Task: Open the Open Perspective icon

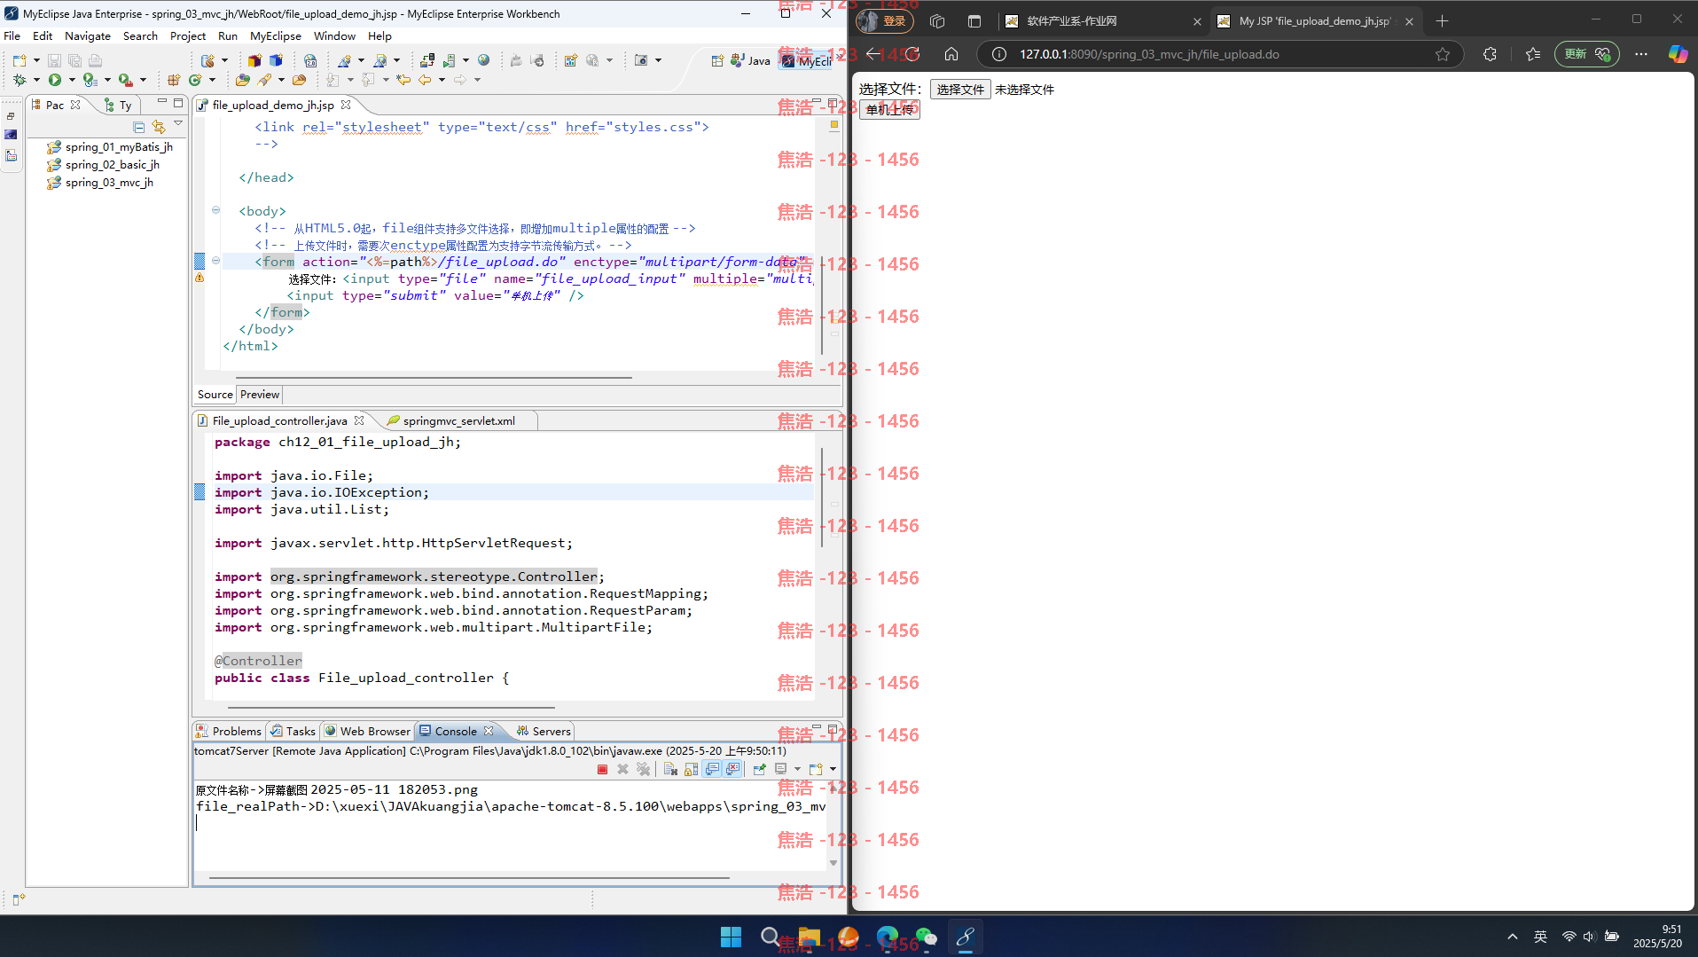Action: click(717, 61)
